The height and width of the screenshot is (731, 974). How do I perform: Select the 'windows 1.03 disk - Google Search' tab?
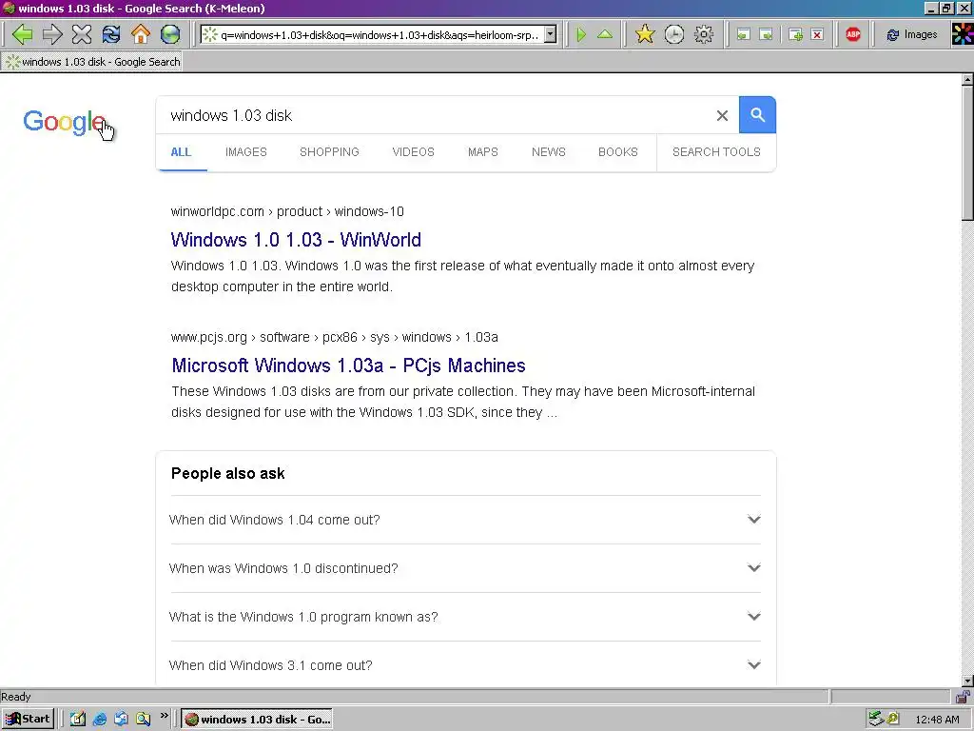(x=92, y=62)
